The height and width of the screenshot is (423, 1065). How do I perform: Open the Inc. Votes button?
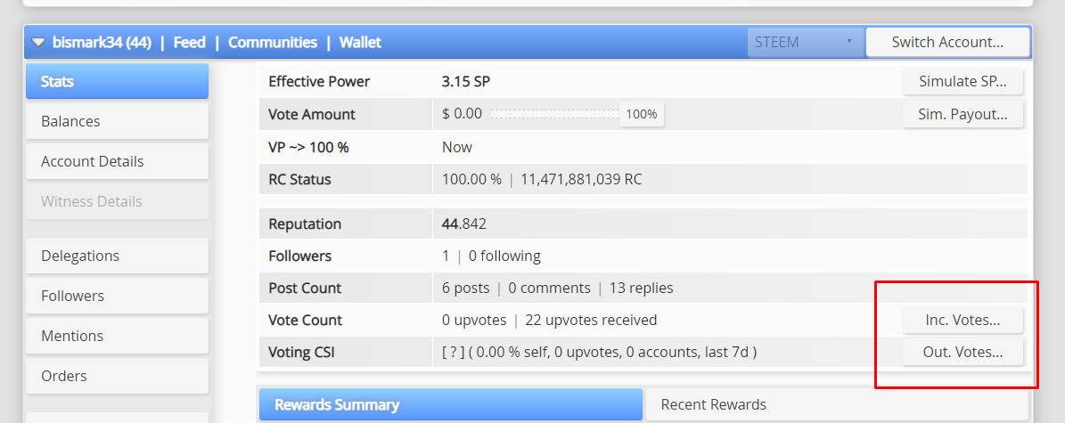coord(963,320)
